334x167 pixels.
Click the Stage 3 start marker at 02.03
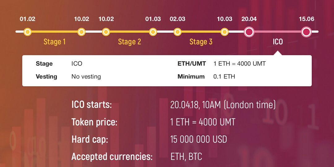[x=177, y=32]
